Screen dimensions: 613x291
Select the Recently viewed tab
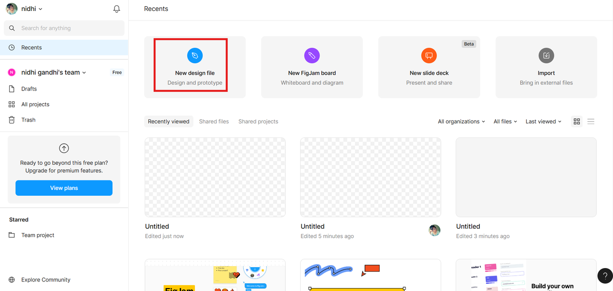[x=169, y=122]
